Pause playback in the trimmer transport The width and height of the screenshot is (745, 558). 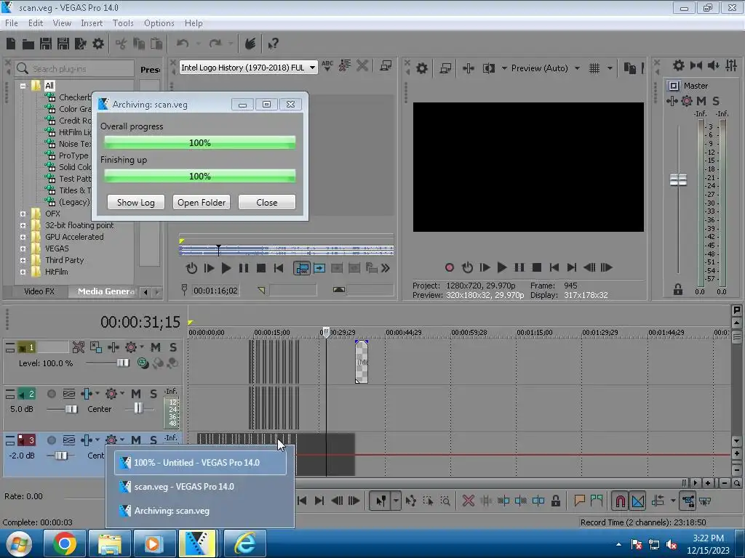pos(244,268)
